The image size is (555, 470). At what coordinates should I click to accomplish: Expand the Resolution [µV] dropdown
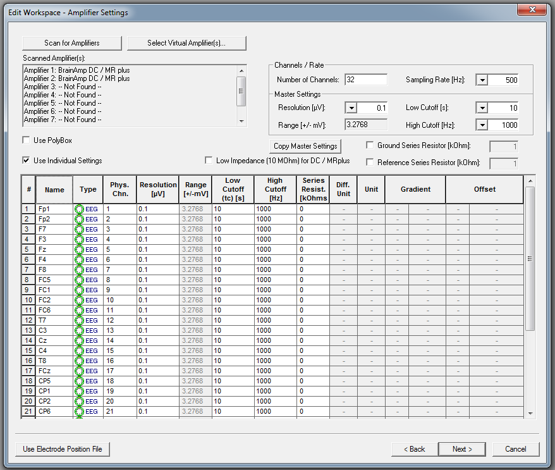coord(351,108)
